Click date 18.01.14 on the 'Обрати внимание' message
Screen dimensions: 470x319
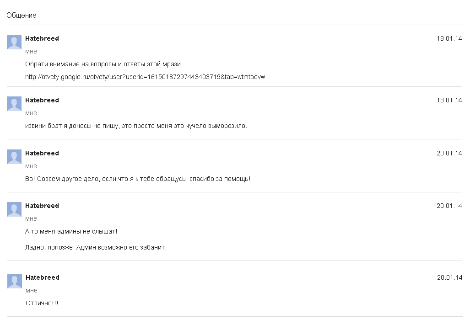[x=449, y=38]
